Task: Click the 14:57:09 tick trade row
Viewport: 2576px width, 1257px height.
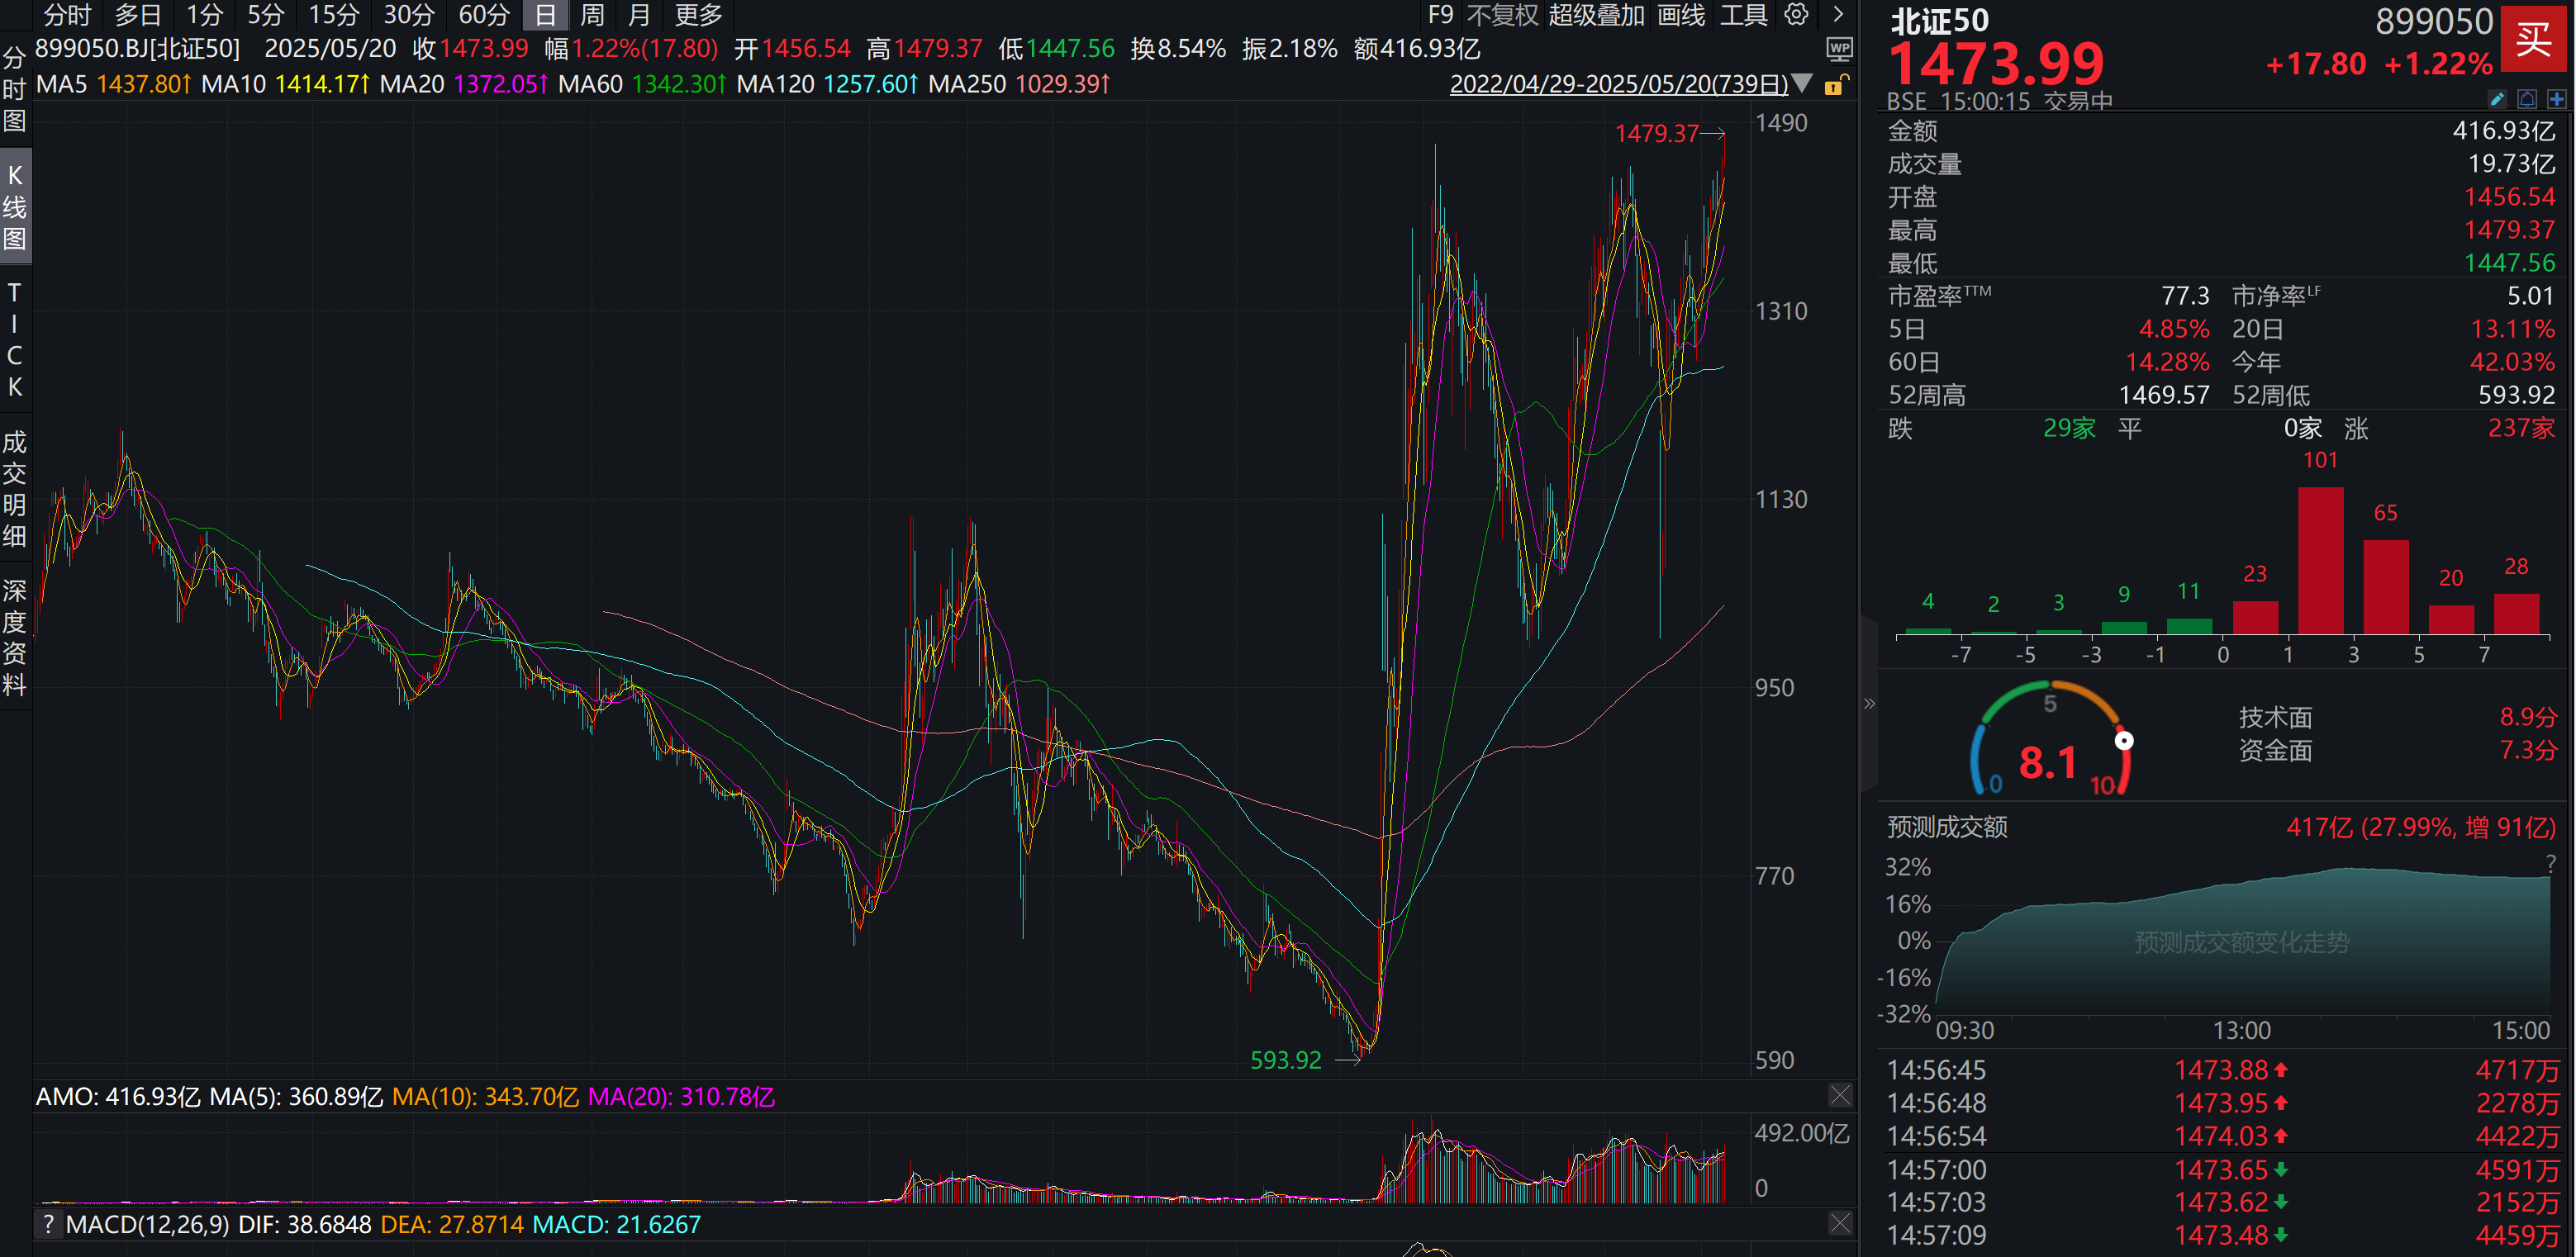Action: 2222,1235
